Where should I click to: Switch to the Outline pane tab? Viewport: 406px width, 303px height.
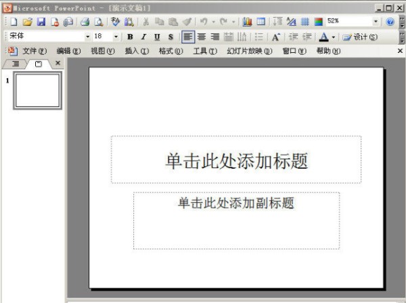16,64
